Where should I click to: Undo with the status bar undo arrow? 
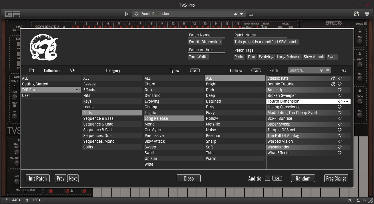[358, 200]
